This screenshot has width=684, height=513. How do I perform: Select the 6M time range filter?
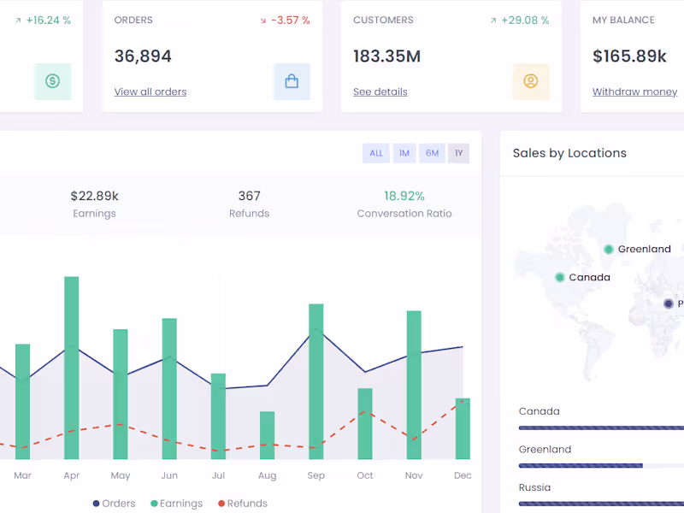coord(433,153)
